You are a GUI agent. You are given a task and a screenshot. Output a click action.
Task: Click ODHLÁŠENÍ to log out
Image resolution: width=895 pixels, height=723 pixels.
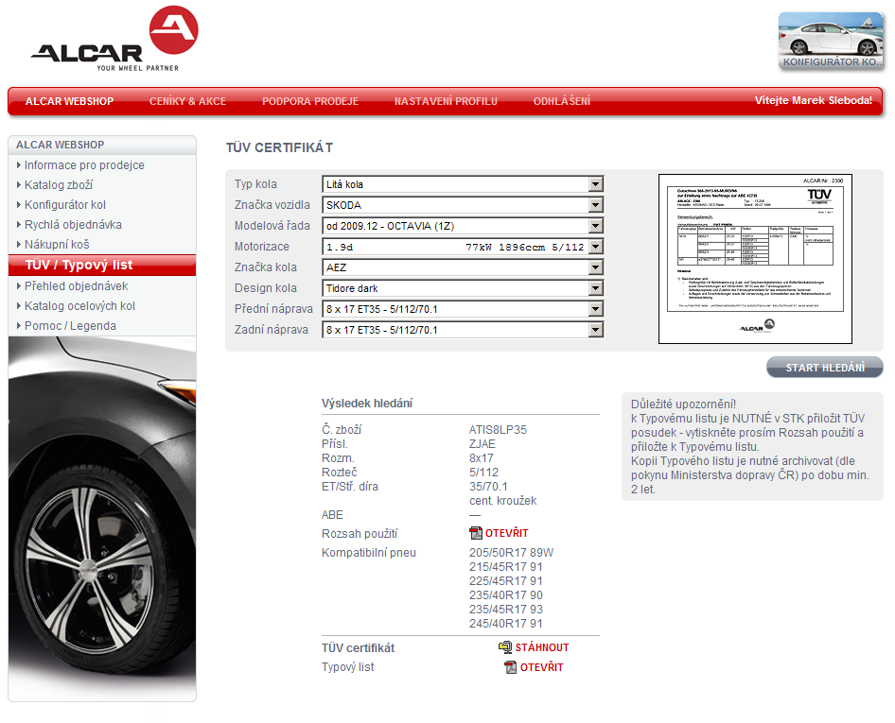pyautogui.click(x=562, y=101)
